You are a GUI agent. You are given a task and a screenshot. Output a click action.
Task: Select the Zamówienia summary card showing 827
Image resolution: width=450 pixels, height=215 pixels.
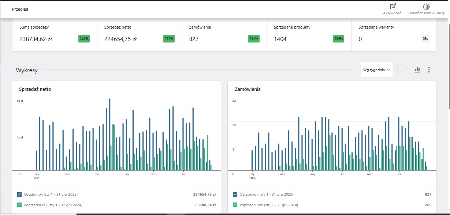(224, 35)
